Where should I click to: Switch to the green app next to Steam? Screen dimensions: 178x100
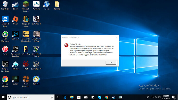coord(120,97)
